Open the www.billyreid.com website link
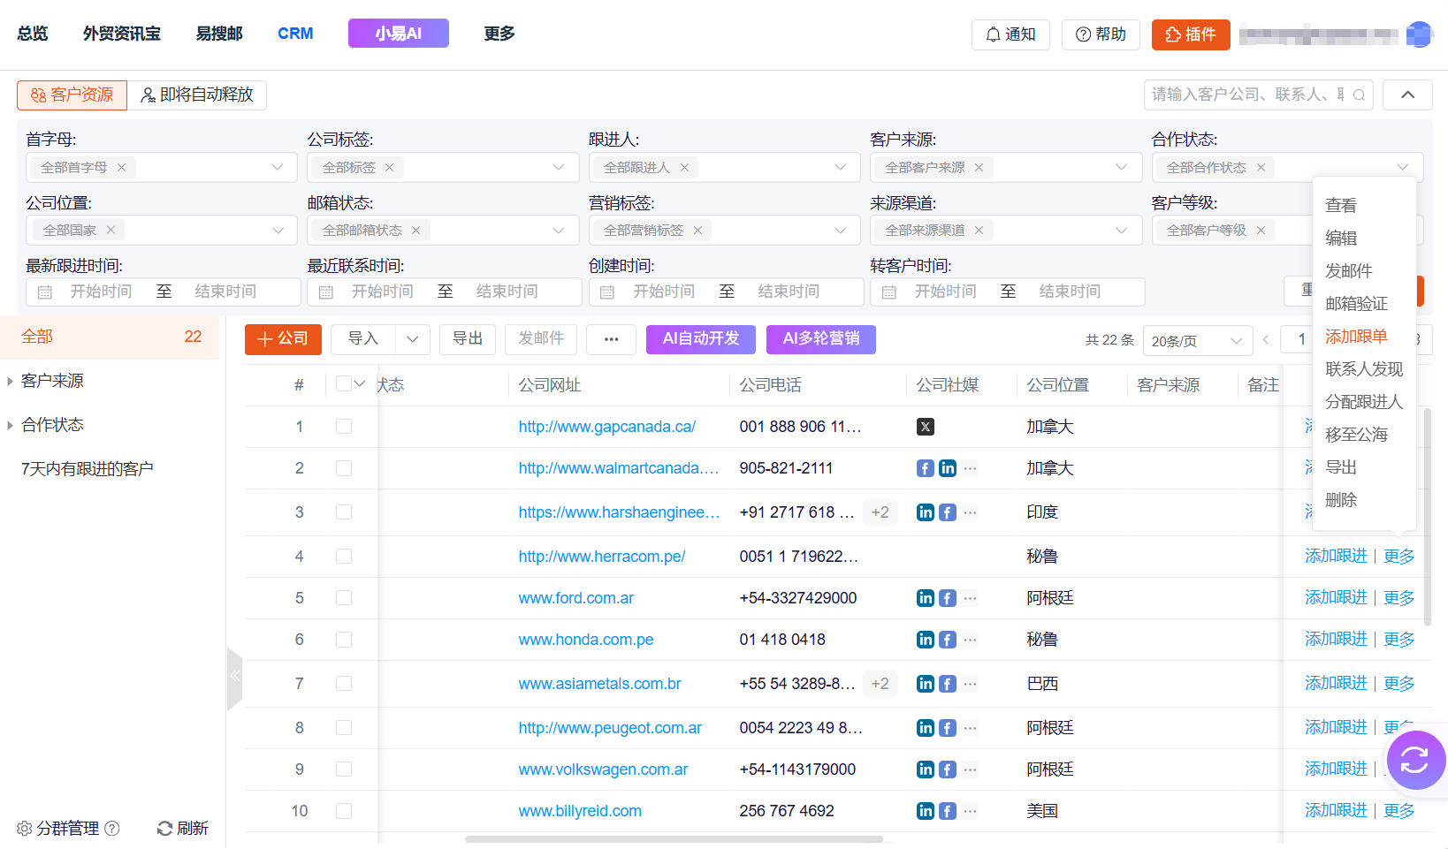The image size is (1448, 849). pos(580,810)
